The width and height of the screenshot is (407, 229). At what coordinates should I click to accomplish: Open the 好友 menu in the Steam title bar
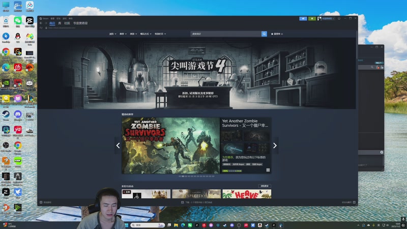[59, 18]
